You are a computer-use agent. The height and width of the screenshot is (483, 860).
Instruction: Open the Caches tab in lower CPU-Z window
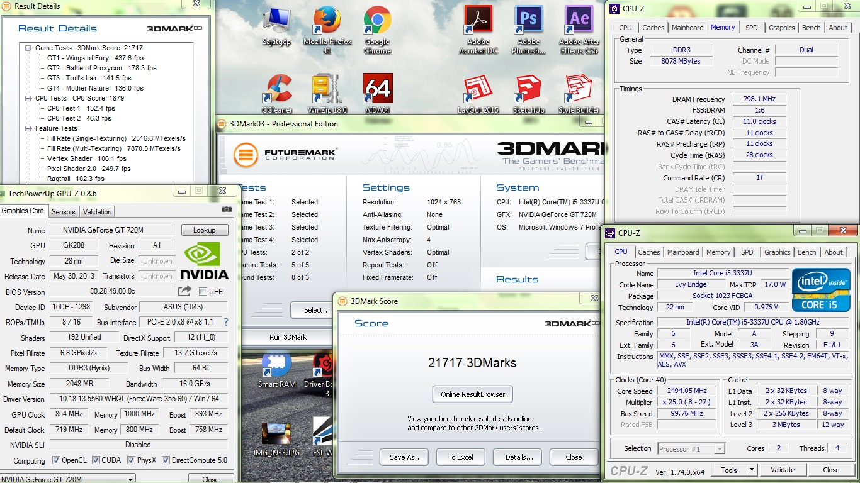(649, 252)
